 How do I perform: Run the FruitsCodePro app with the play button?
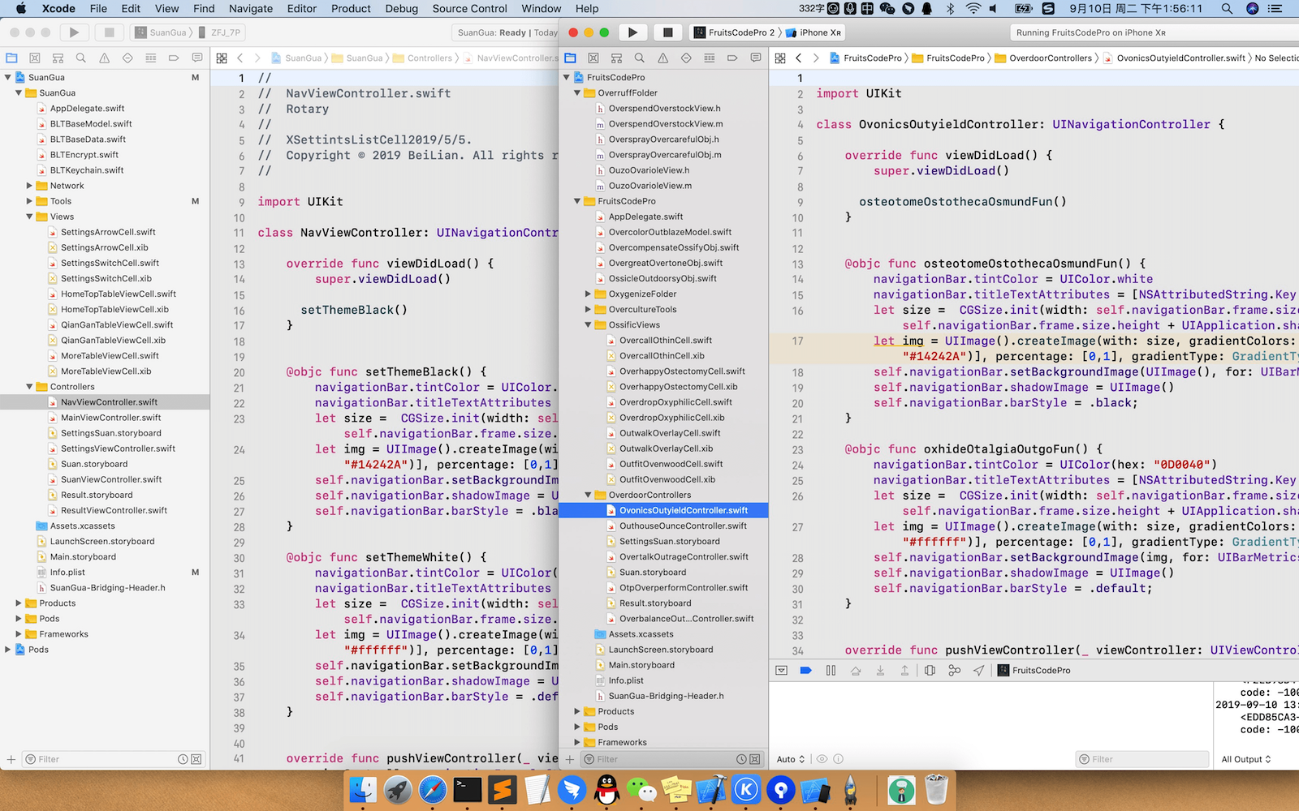coord(632,32)
